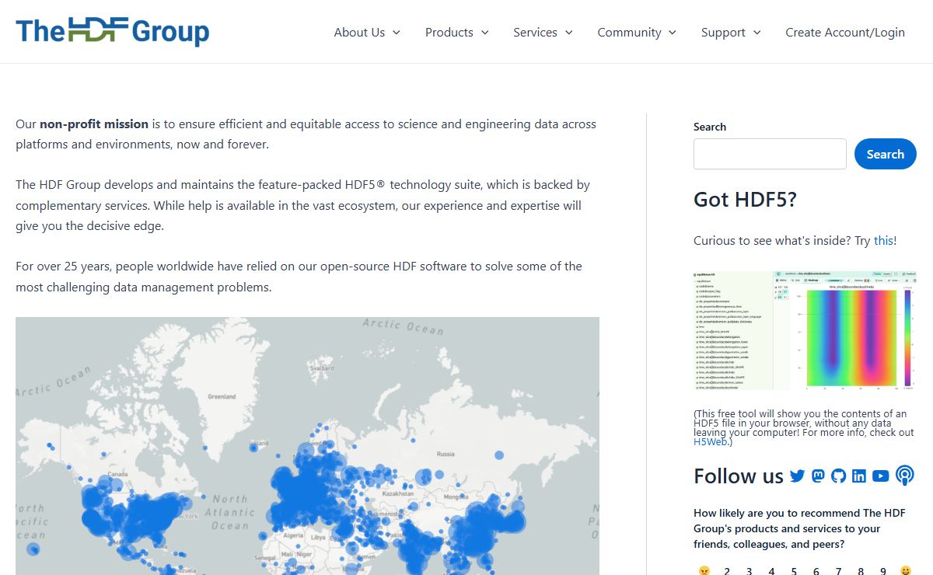The width and height of the screenshot is (933, 575).
Task: Expand the Services menu chevron
Action: point(568,33)
